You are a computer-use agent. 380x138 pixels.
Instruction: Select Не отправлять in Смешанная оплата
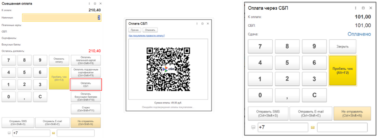click(86, 122)
